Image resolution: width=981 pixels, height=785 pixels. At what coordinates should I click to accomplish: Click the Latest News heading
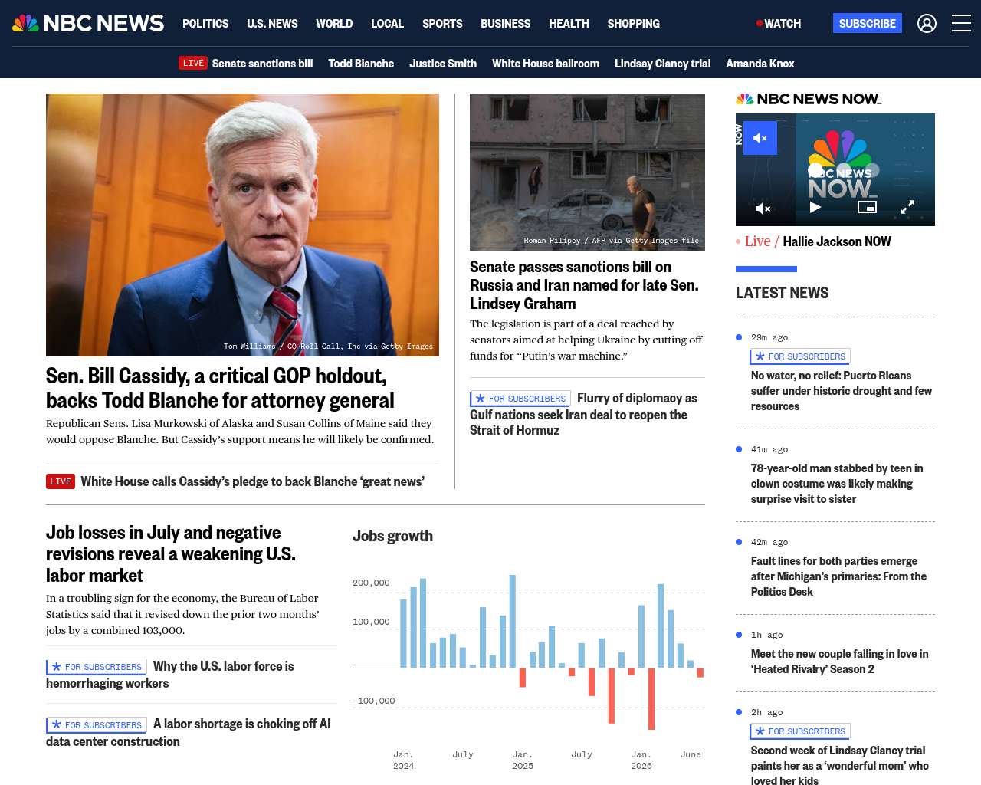click(782, 293)
